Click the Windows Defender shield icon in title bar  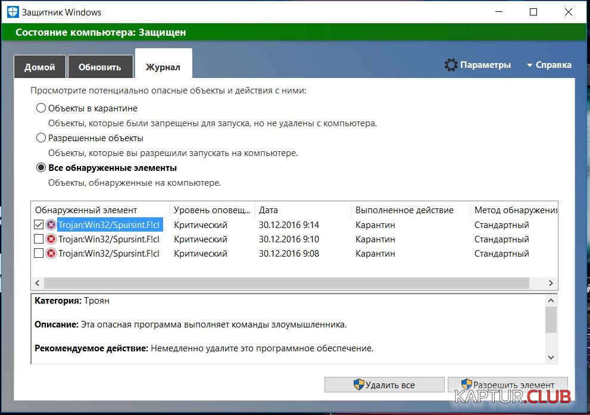(13, 12)
